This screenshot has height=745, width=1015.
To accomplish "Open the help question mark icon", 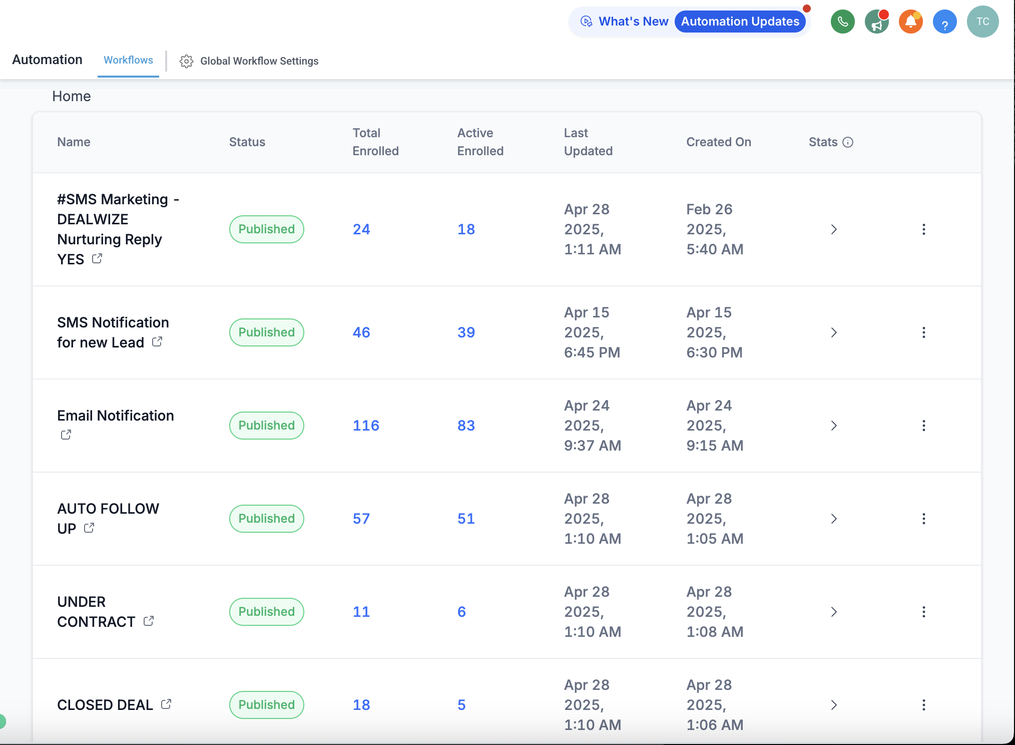I will coord(944,22).
